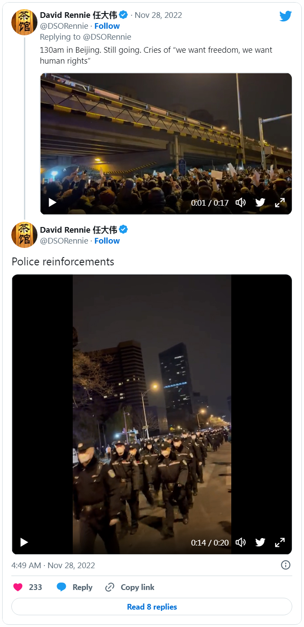Screen dimensions: 304x627
Task: Open the second tweet's profile avatar
Action: [24, 234]
